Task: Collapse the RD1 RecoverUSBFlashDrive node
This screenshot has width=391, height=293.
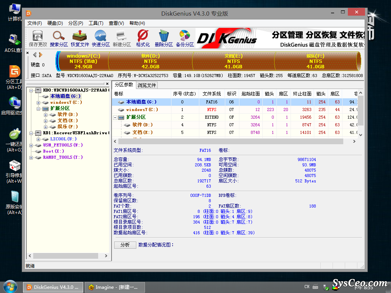Action: tap(31, 133)
